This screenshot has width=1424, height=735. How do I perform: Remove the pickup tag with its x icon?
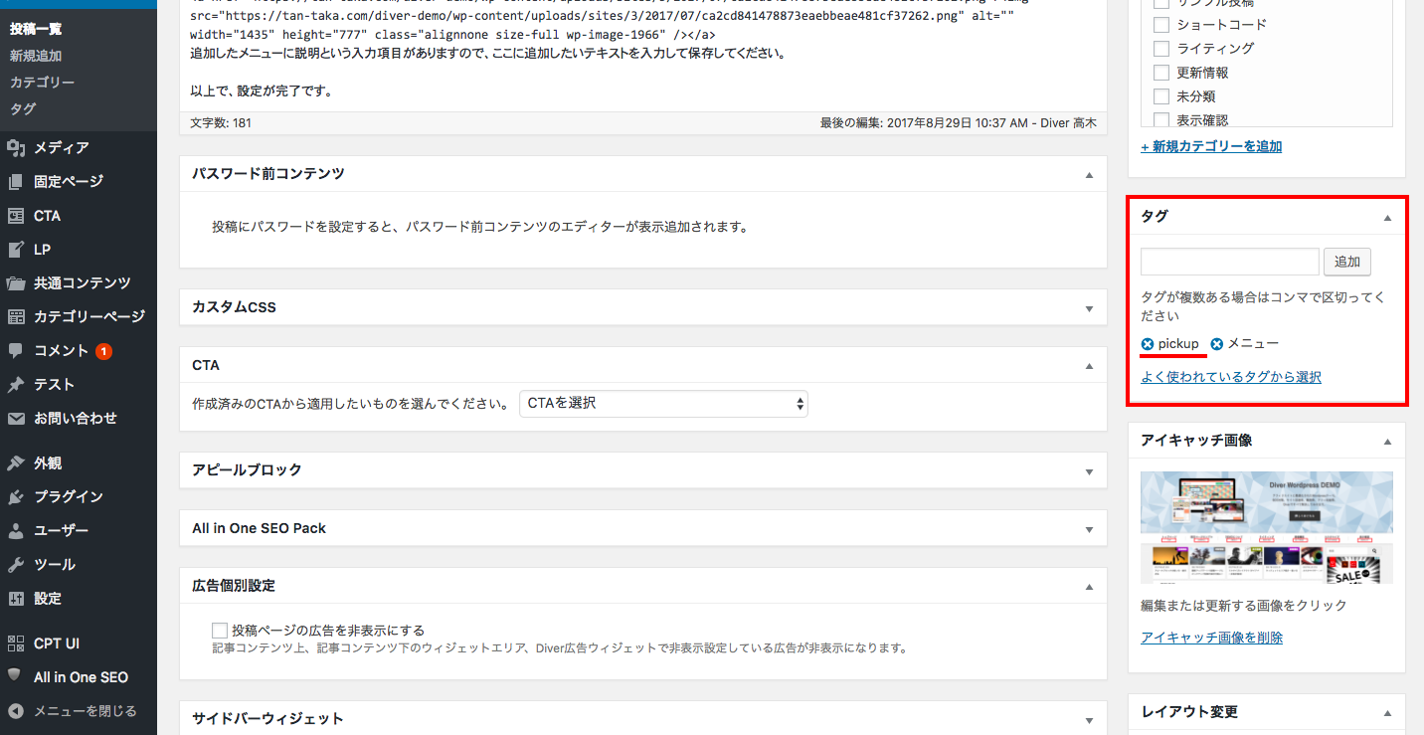coord(1148,344)
